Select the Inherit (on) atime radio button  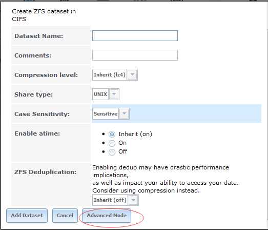[x=112, y=134]
